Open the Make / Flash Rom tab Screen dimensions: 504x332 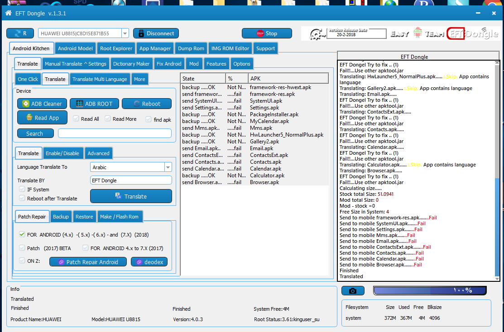click(119, 217)
